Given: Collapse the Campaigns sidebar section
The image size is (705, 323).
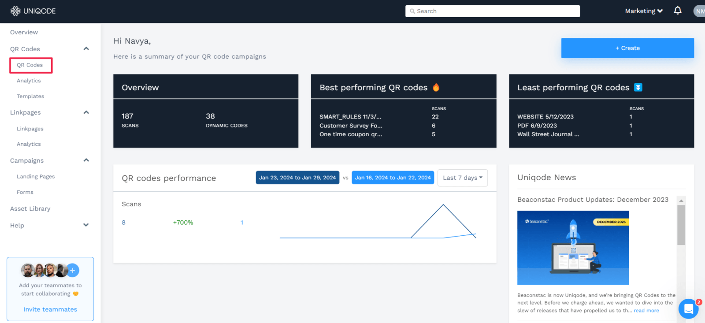Looking at the screenshot, I should click(x=86, y=160).
